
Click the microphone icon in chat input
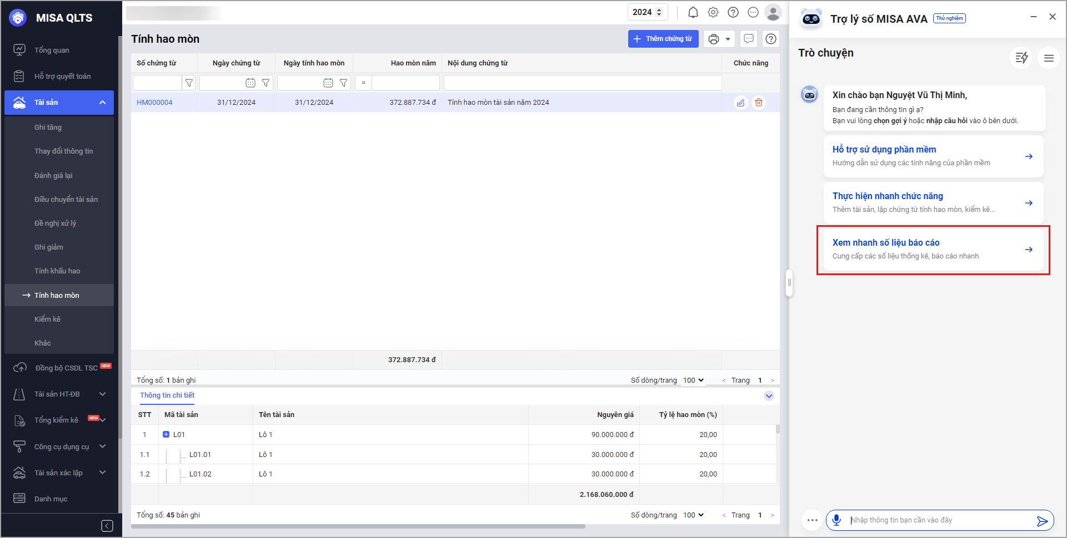click(x=836, y=520)
